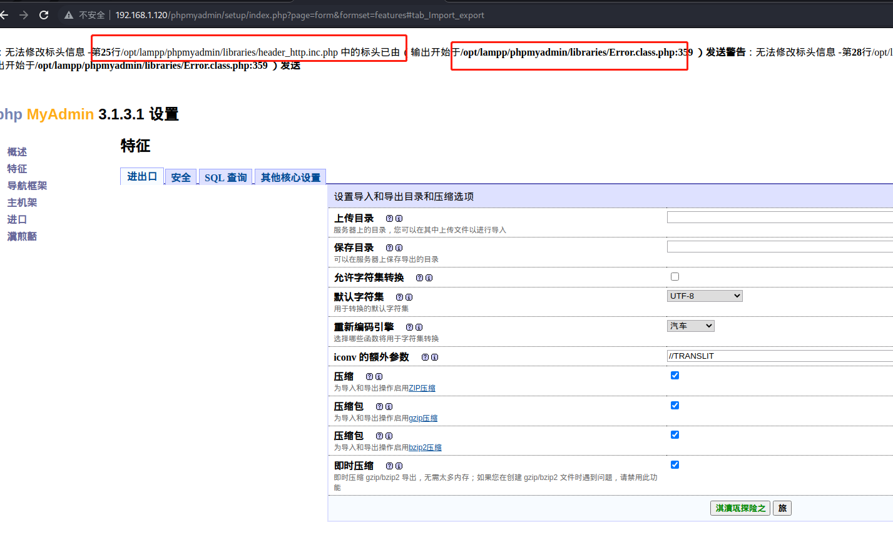This screenshot has height=535, width=893.
Task: Follow the ZIP压缩 hyperlink
Action: tap(422, 388)
